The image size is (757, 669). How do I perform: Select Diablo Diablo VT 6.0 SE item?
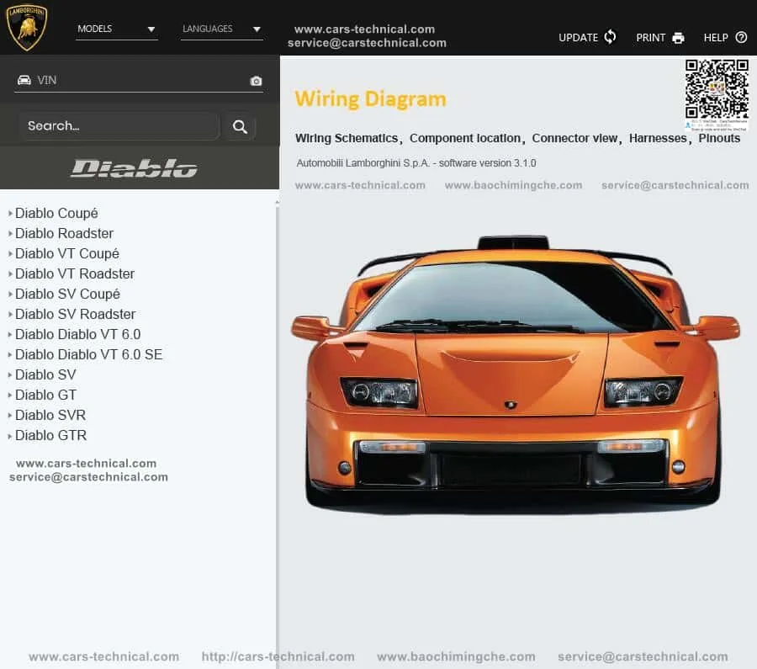click(88, 354)
